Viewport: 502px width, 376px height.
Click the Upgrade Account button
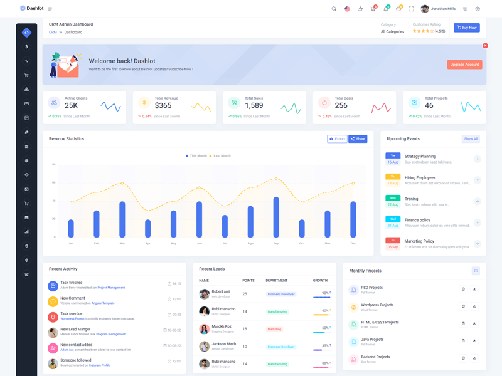pos(464,65)
